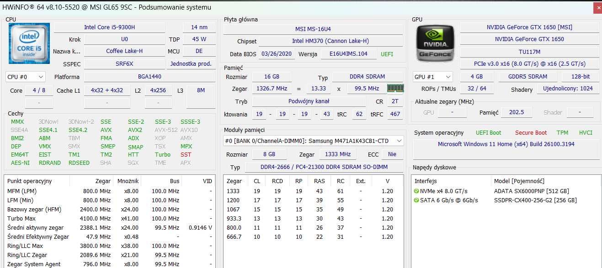The height and width of the screenshot is (268, 602).
Task: Click the L3 cache value 8M
Action: click(201, 90)
